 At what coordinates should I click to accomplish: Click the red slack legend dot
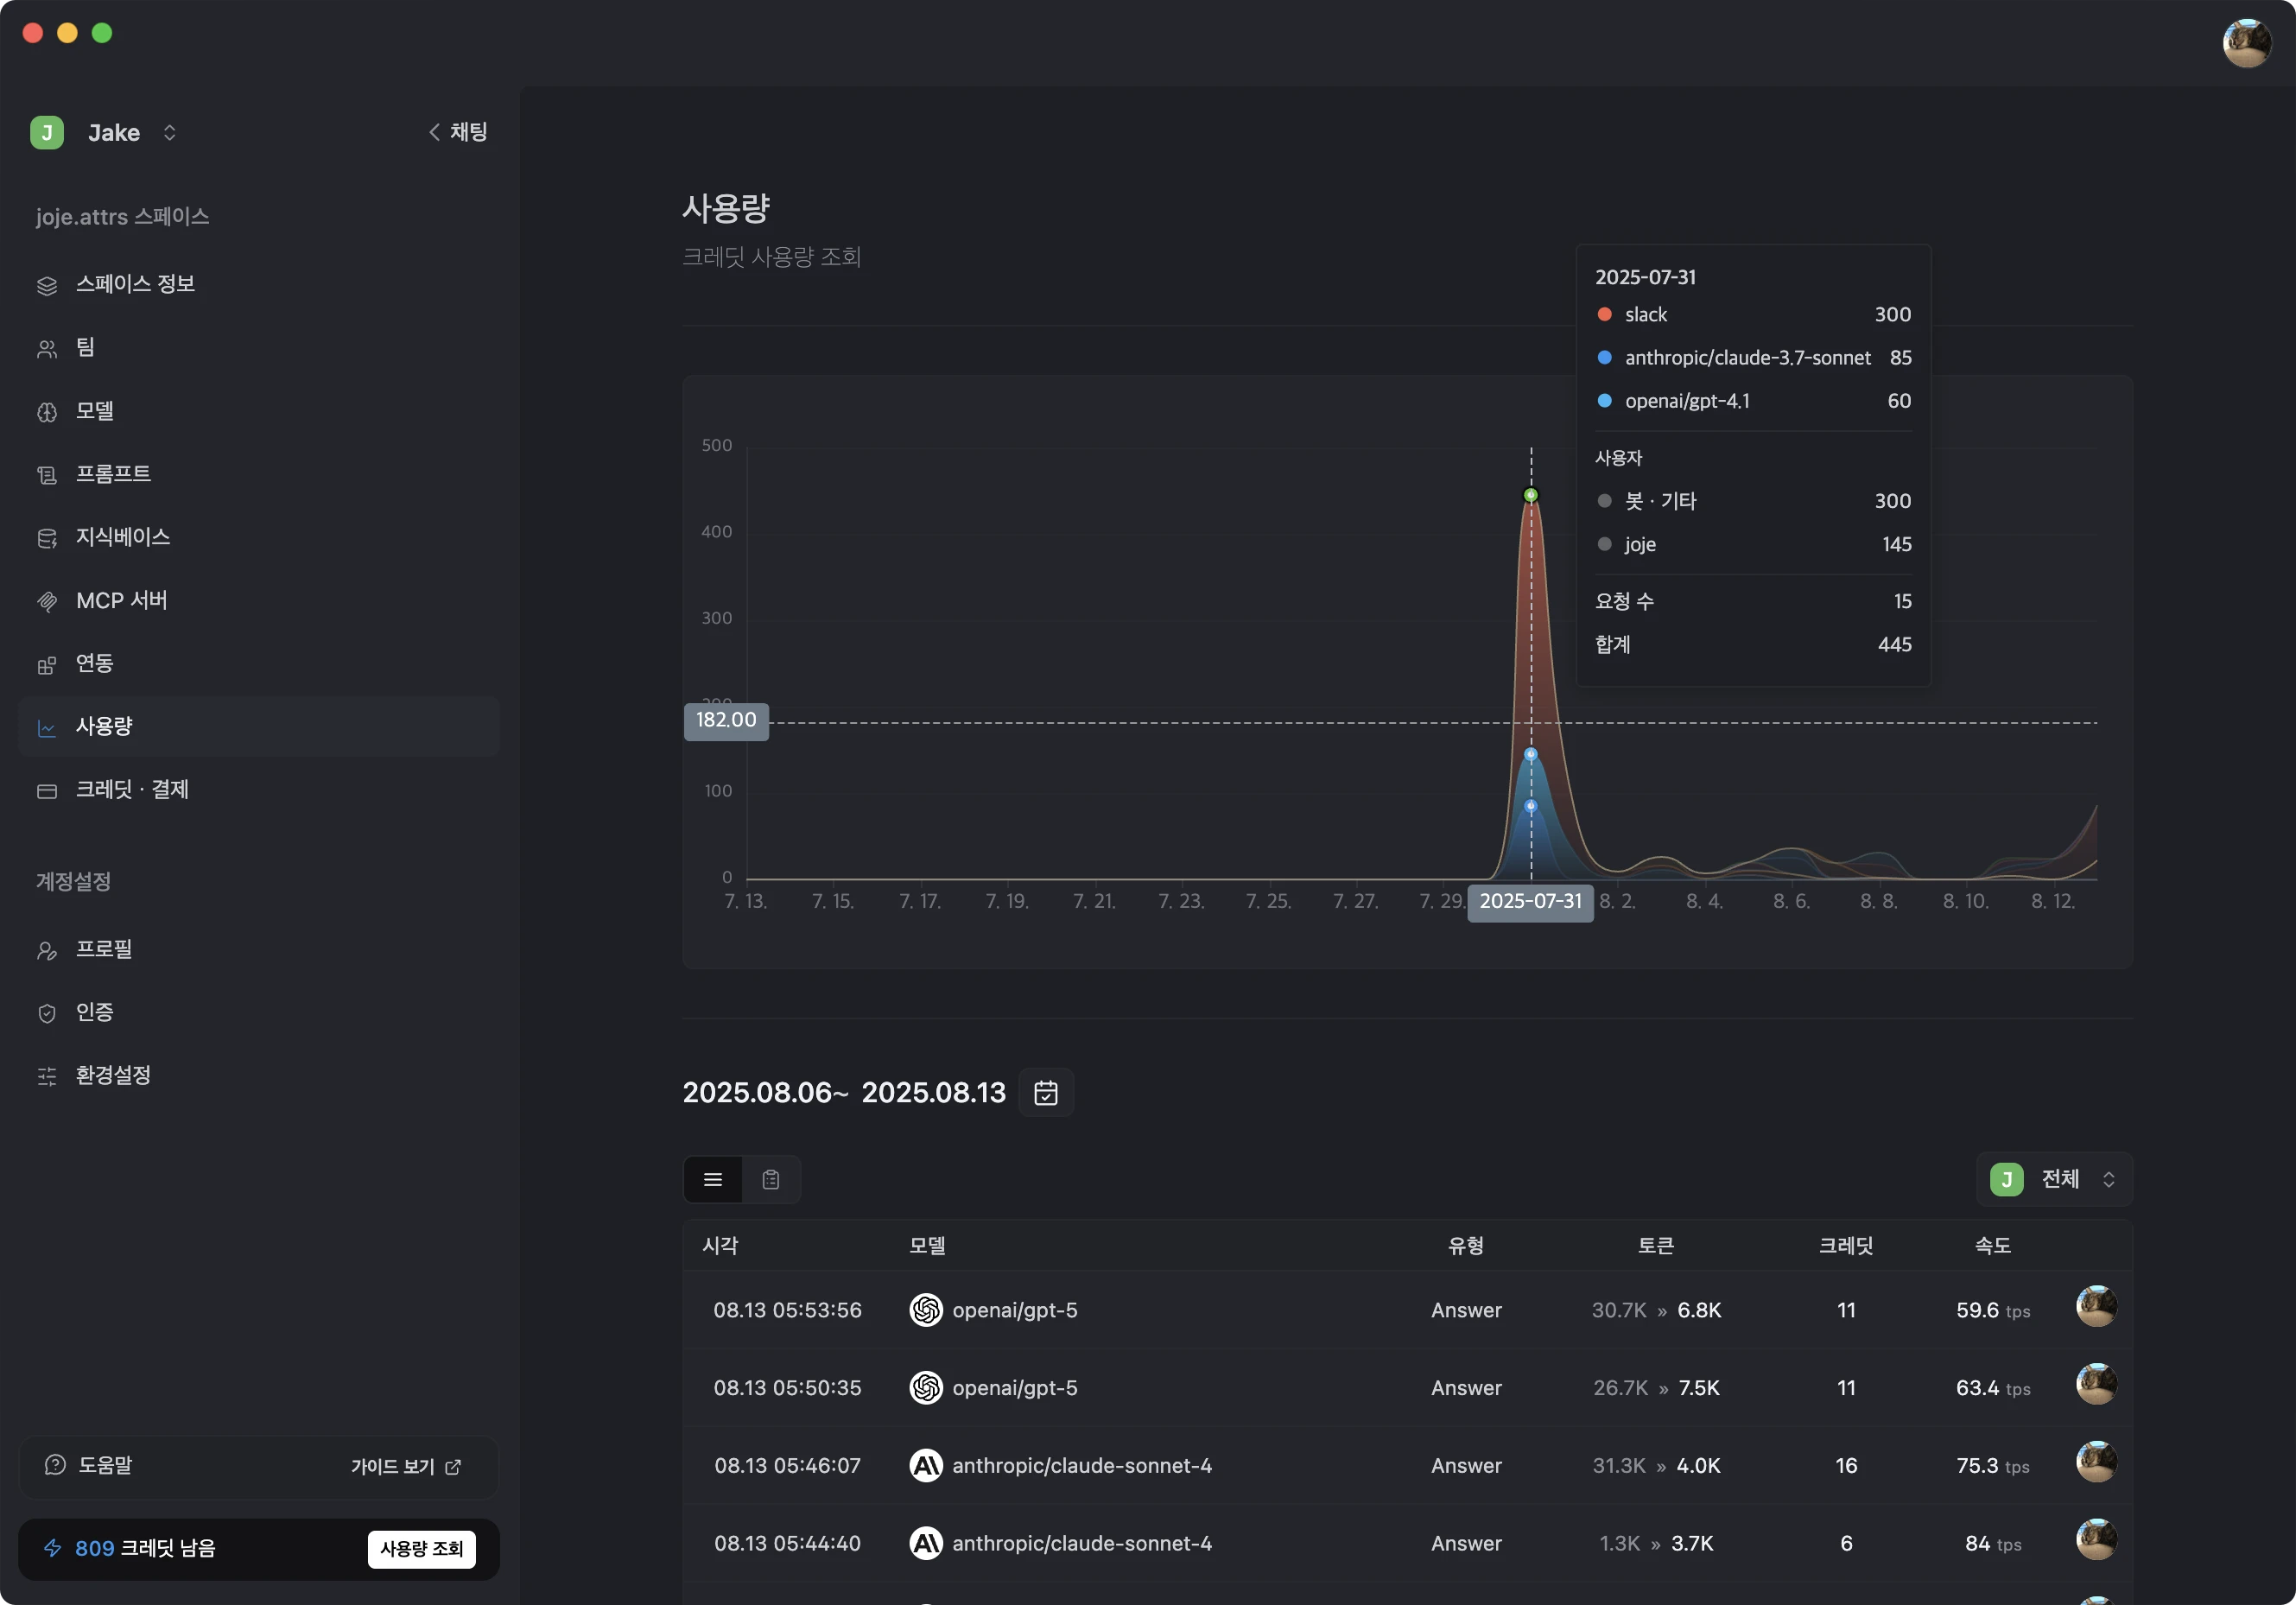(1604, 315)
